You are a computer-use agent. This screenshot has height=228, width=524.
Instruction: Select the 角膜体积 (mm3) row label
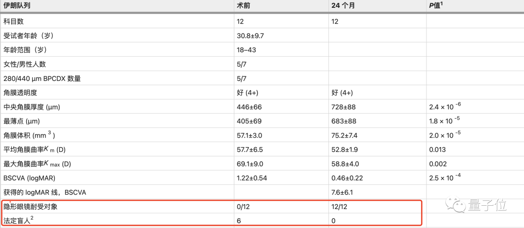point(29,136)
